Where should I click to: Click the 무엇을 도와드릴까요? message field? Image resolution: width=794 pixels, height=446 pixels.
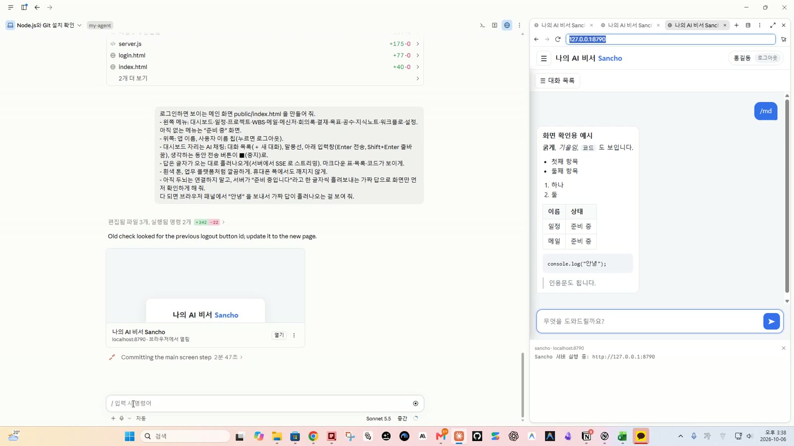click(649, 321)
